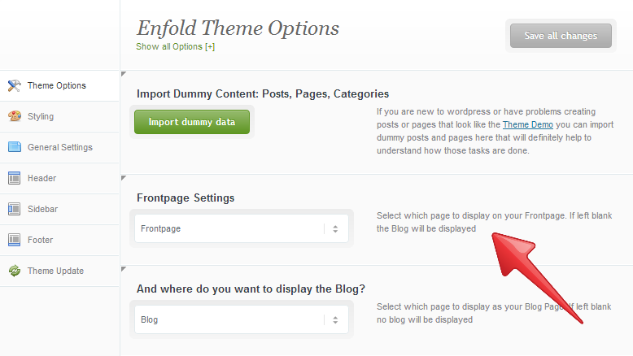Viewport: 633px width, 356px height.
Task: Collapse the Frontpage Settings section triangle
Action: click(124, 178)
